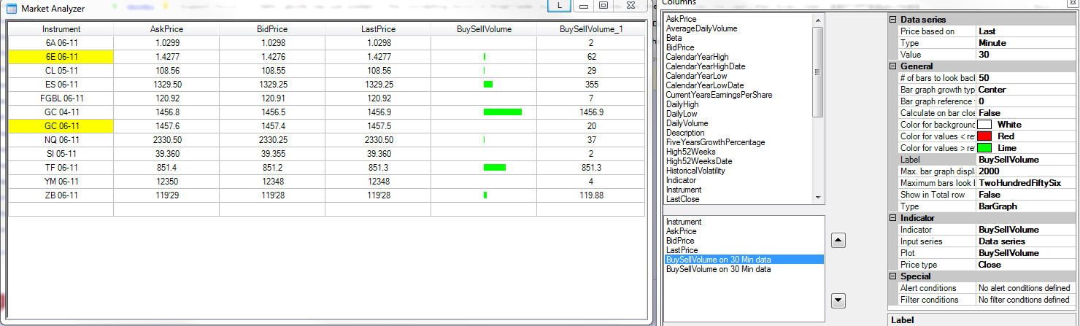Edit the Value field showing 30
This screenshot has width=1080, height=326.
click(x=1027, y=55)
